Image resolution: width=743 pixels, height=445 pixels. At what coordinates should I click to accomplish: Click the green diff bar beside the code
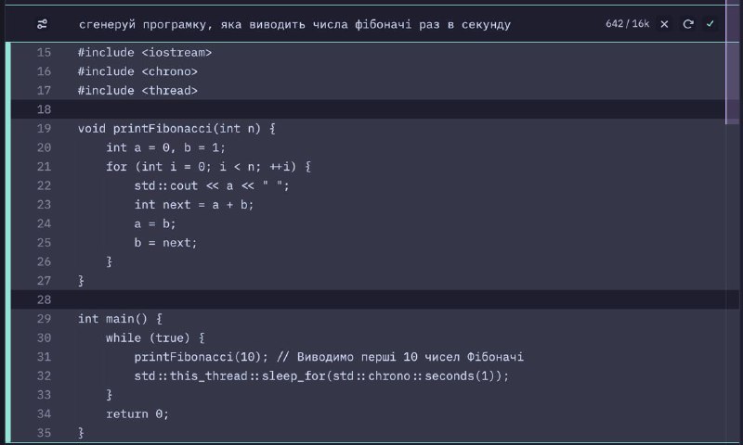click(x=8, y=242)
